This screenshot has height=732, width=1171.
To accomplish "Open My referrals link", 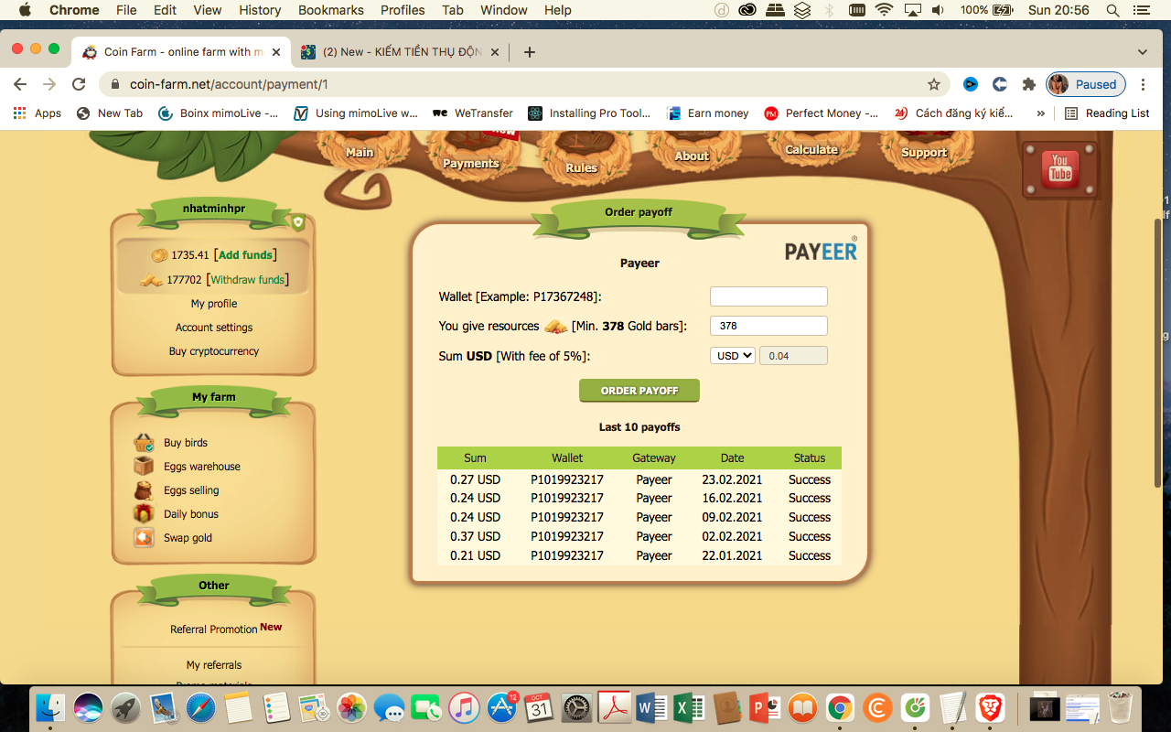I will point(214,665).
